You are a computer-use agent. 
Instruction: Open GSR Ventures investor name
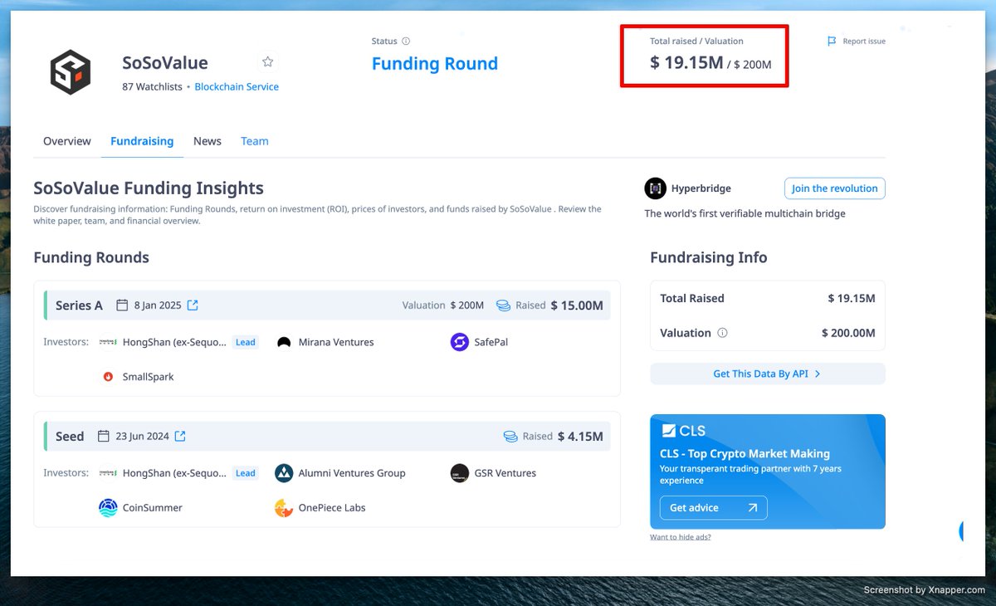[505, 473]
